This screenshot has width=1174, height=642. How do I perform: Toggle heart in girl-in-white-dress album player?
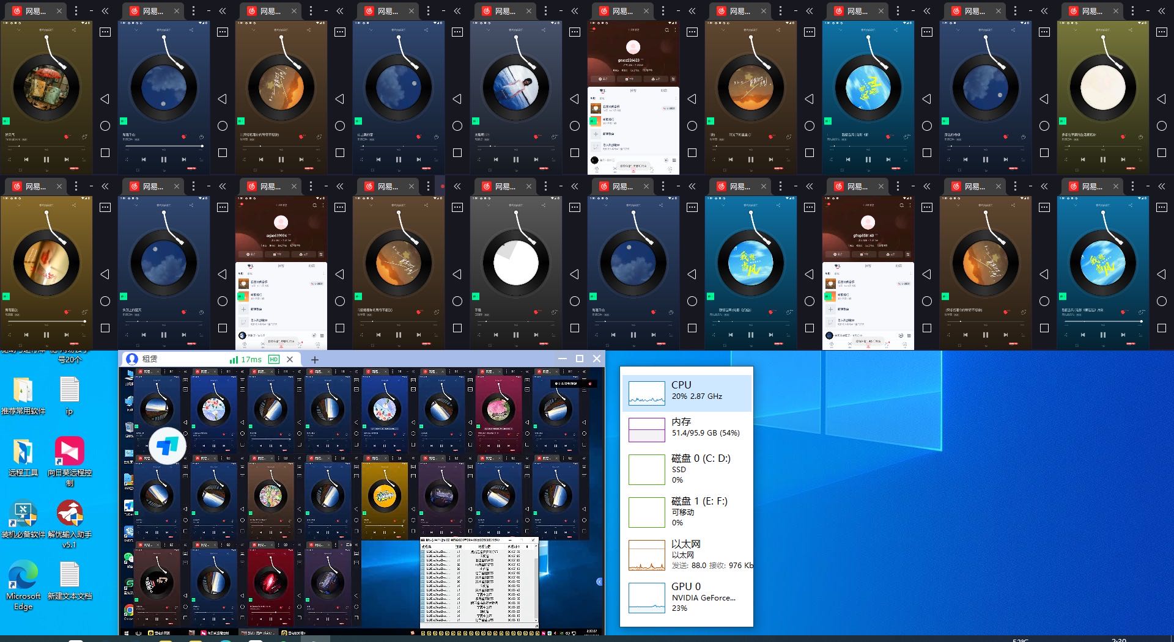click(536, 137)
